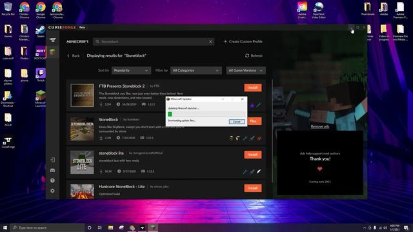
Task: Cancel the Minecraft Updater download
Action: (237, 122)
